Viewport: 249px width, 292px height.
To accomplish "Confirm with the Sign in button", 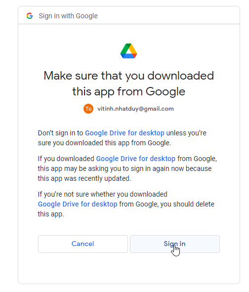I will tap(175, 244).
